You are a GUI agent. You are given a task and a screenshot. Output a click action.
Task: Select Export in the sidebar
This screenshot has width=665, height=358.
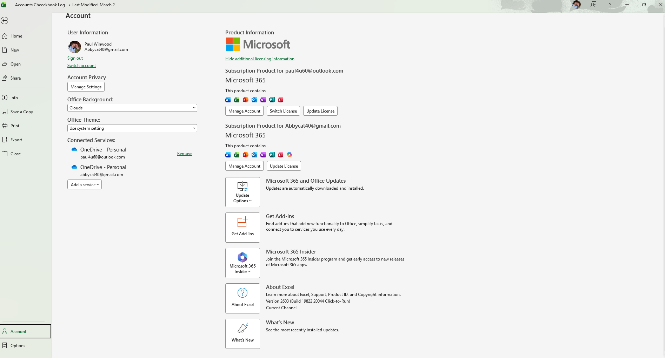click(x=26, y=140)
